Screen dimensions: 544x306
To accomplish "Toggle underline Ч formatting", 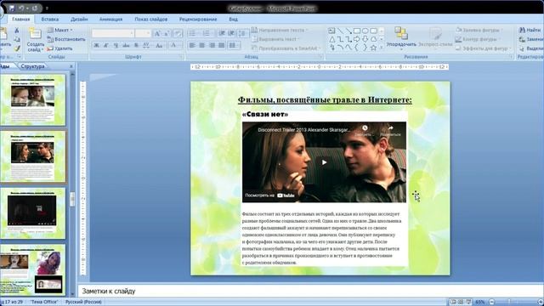I will pyautogui.click(x=116, y=45).
